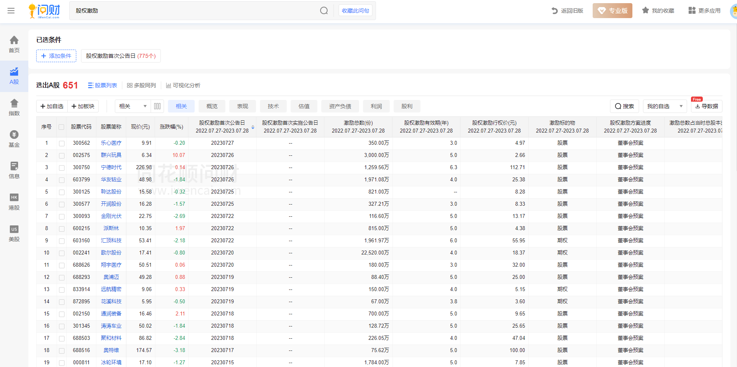This screenshot has width=737, height=367.
Task: Open 可视化分析 chart view
Action: pos(183,85)
